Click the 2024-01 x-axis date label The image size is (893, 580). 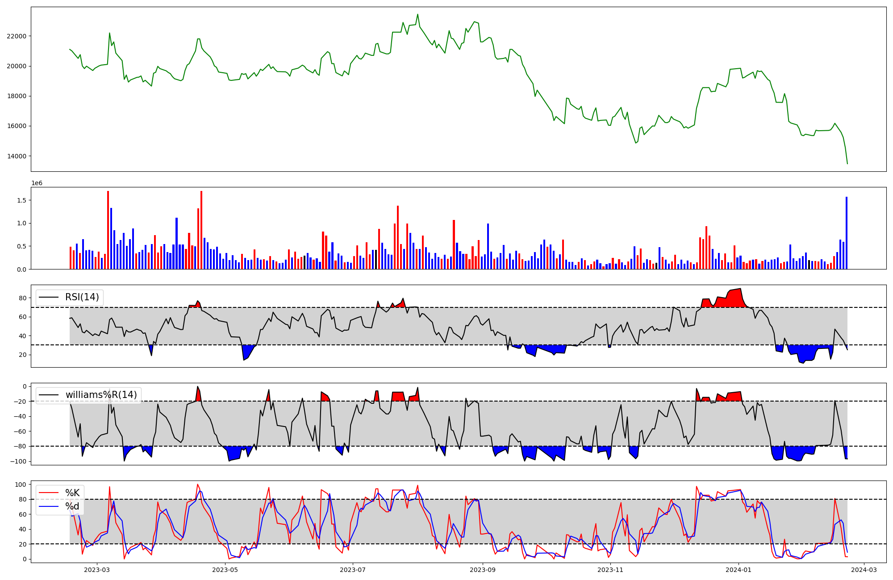739,570
